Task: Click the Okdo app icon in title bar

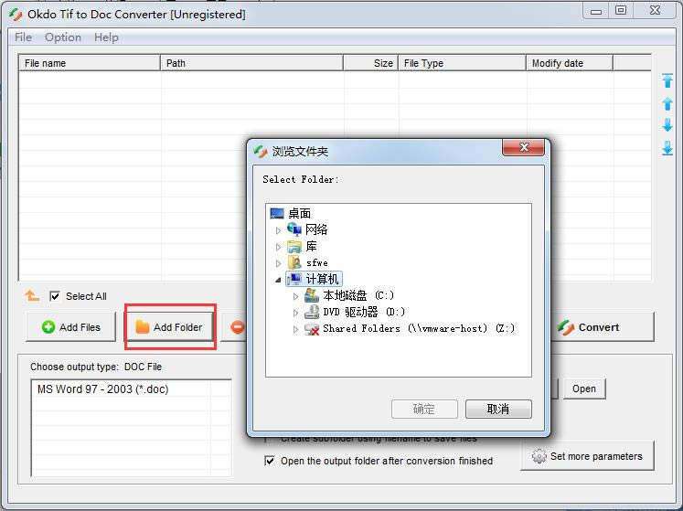Action: point(16,15)
